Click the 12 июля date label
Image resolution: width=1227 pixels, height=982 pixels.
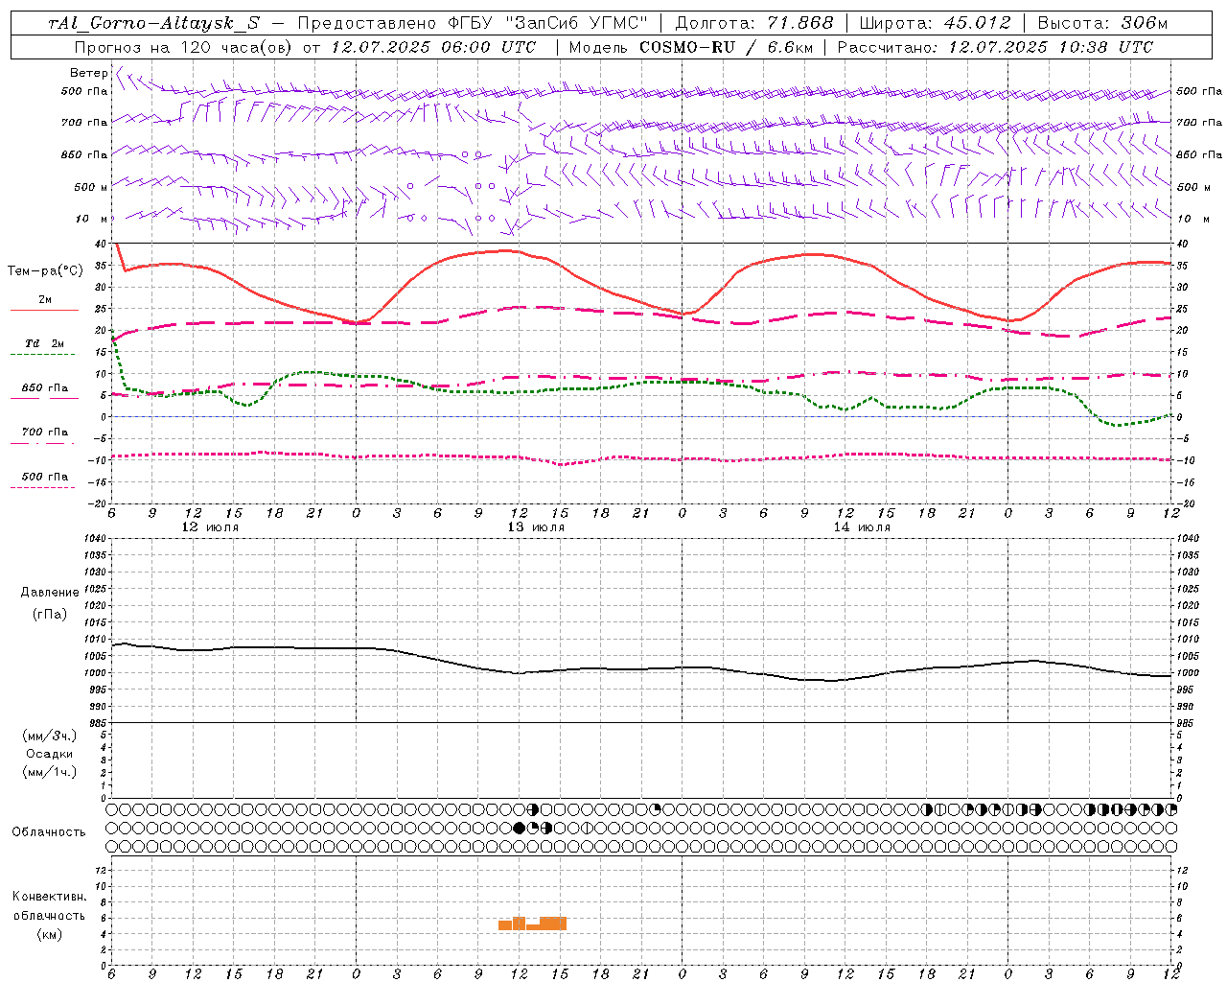pos(210,527)
